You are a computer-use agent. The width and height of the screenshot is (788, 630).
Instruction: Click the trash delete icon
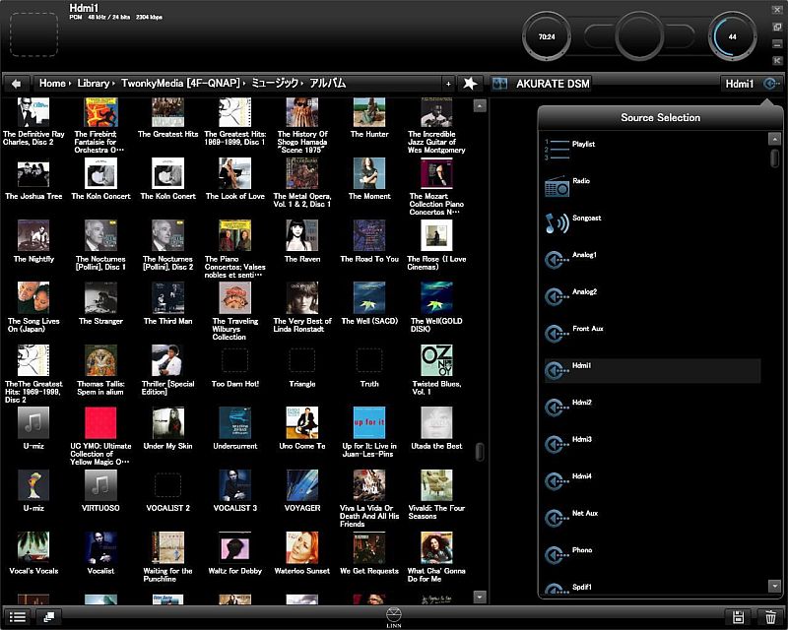point(770,616)
